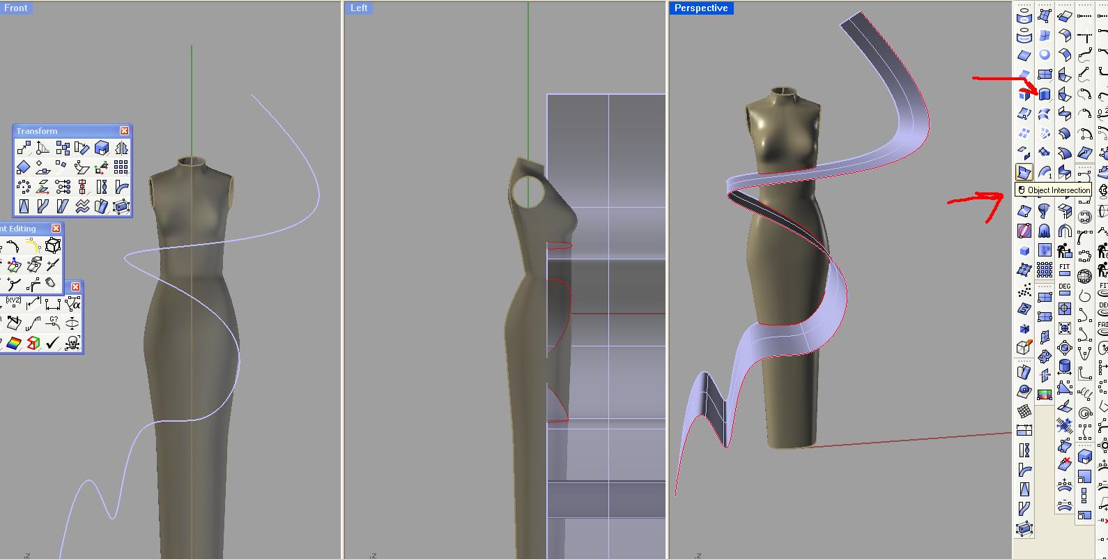The width and height of the screenshot is (1108, 559).
Task: Activate the Left viewport title
Action: click(x=359, y=8)
